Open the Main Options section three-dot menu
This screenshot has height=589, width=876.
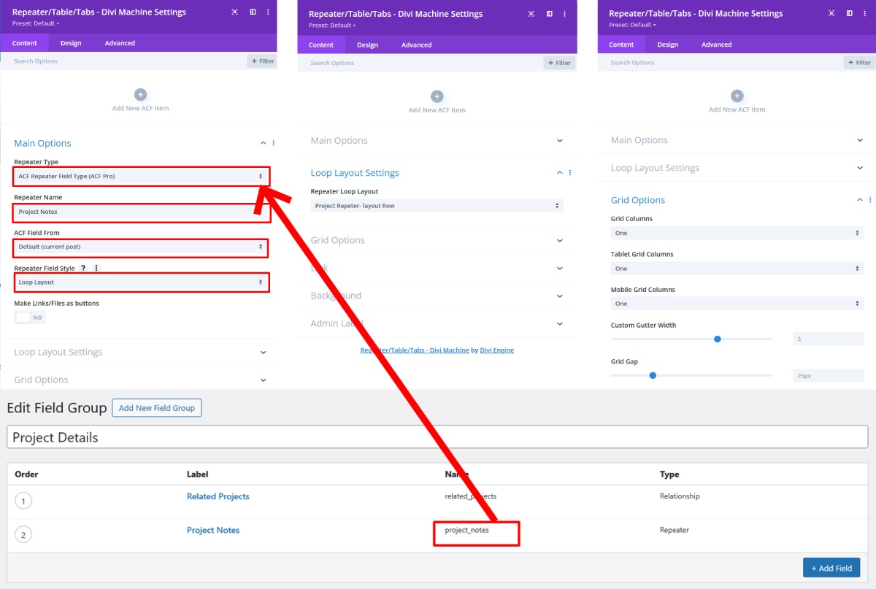[274, 143]
